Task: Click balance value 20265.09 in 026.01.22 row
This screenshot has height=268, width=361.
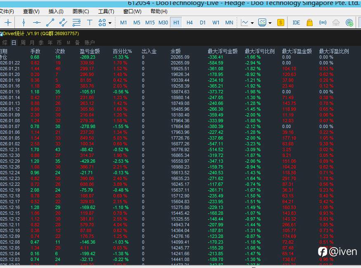Action: coord(180,63)
